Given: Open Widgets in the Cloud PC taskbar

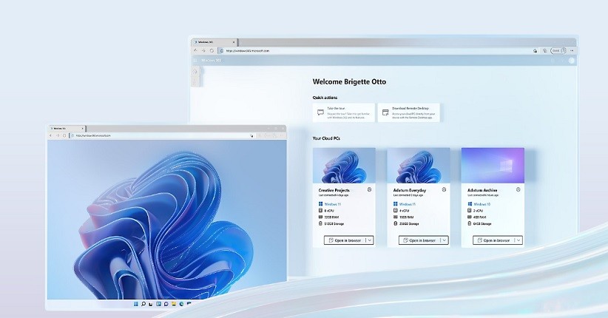Looking at the screenshot, I should [x=158, y=304].
